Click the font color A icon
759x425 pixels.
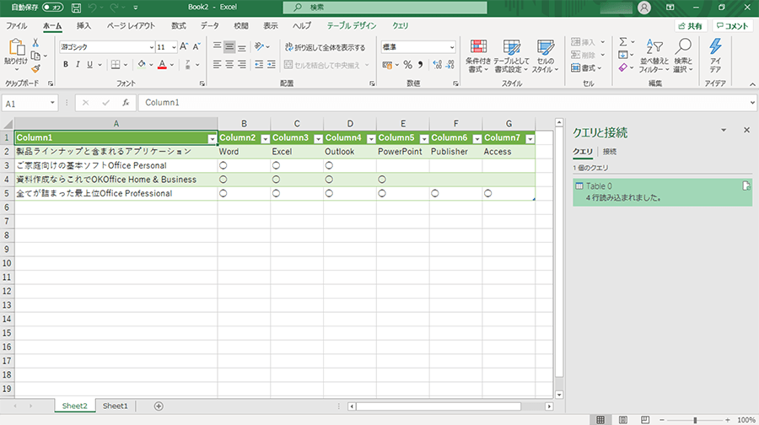point(162,64)
